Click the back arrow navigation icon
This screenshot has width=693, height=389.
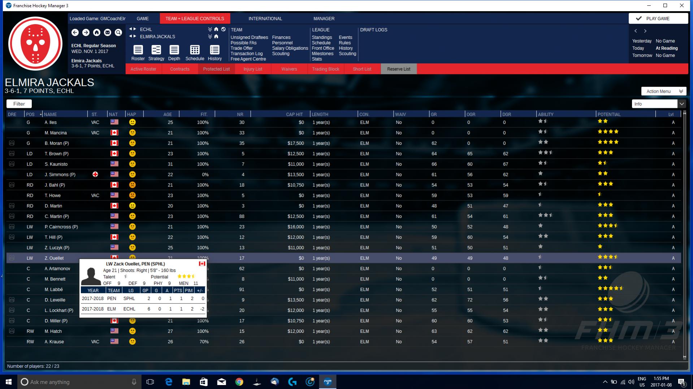point(75,32)
